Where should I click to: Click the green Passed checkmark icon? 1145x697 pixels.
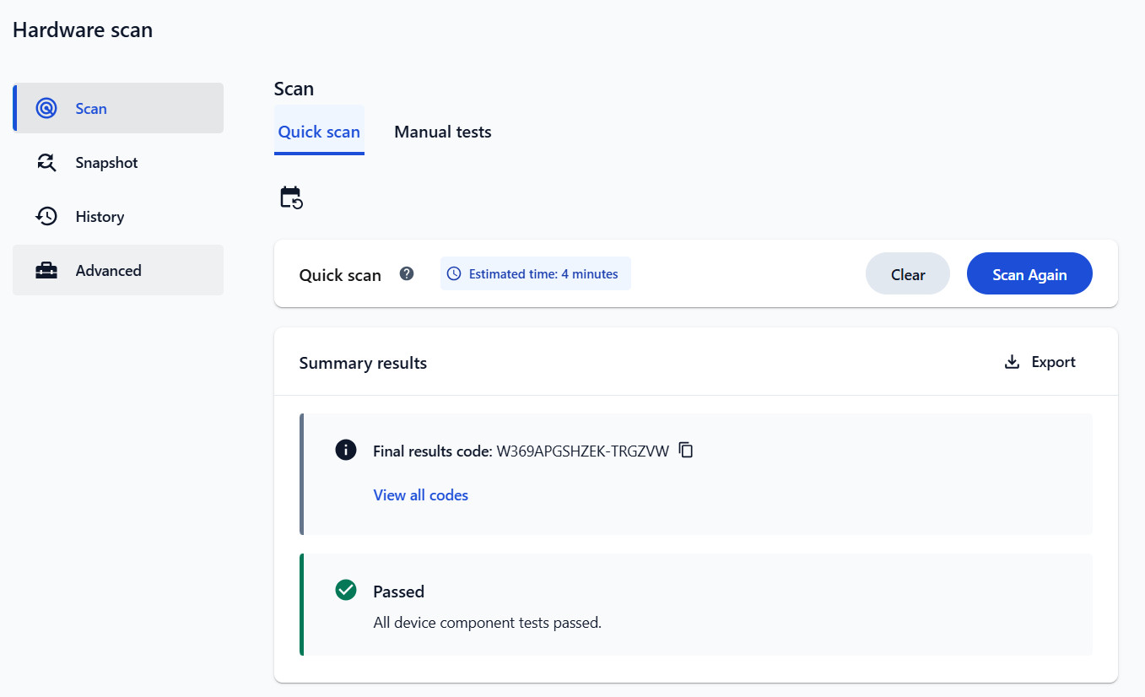pyautogui.click(x=346, y=590)
